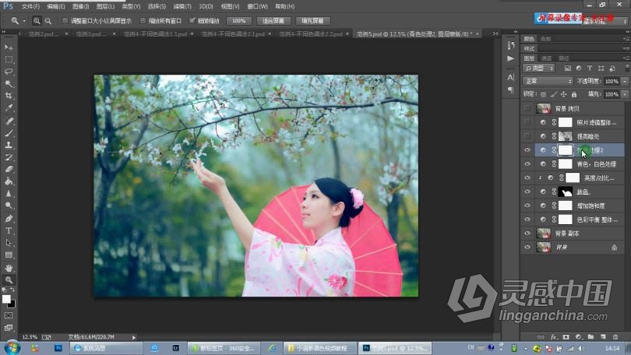Open the 滤镜(T) menu
The width and height of the screenshot is (631, 355).
coord(182,6)
